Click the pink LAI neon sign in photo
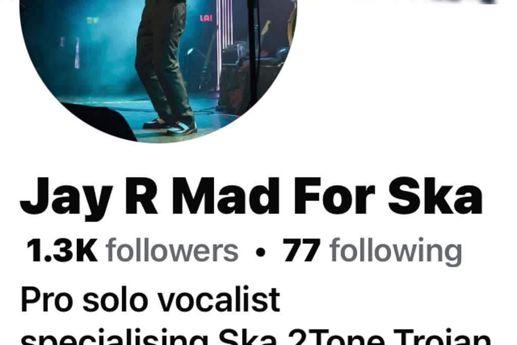 pos(206,18)
